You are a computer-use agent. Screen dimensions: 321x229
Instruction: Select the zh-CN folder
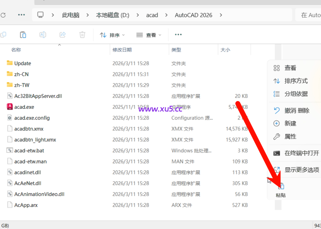click(21, 74)
